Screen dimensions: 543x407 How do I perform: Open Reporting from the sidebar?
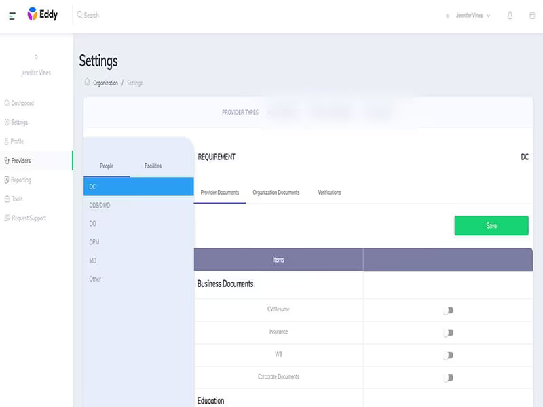18,180
